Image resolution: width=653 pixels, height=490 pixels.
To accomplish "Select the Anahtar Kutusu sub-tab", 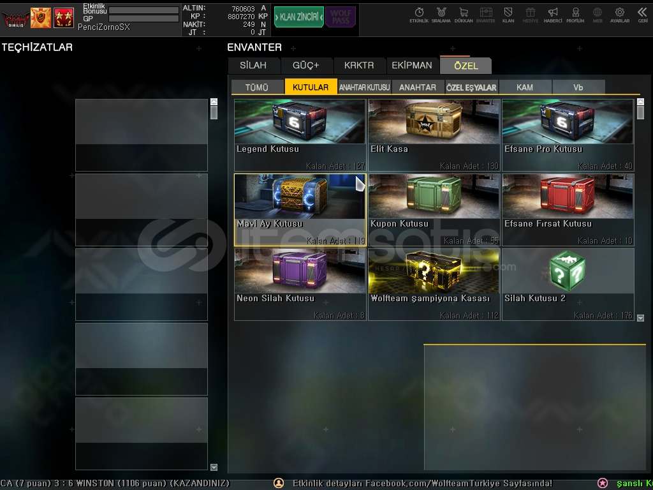I will 364,87.
